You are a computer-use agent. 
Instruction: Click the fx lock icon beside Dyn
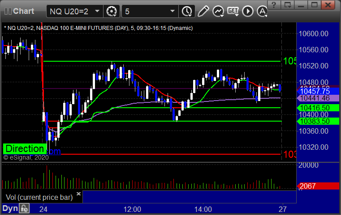pos(24,208)
